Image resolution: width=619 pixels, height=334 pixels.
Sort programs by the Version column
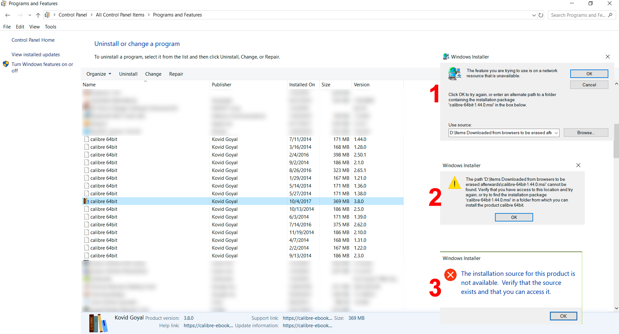pos(377,85)
